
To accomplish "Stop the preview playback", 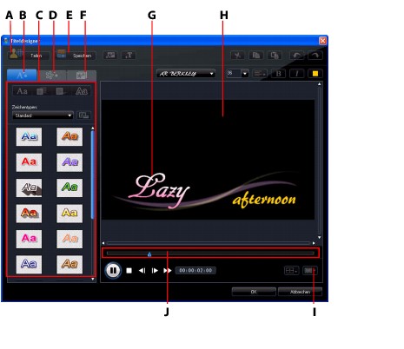I will coord(129,271).
